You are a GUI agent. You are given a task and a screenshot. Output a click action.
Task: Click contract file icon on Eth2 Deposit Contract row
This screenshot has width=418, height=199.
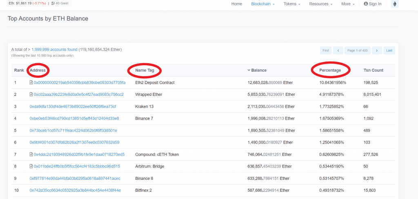point(31,83)
